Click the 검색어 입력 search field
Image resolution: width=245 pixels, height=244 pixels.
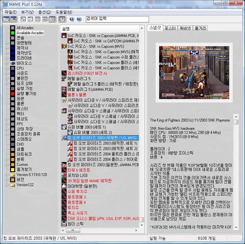(x=117, y=19)
